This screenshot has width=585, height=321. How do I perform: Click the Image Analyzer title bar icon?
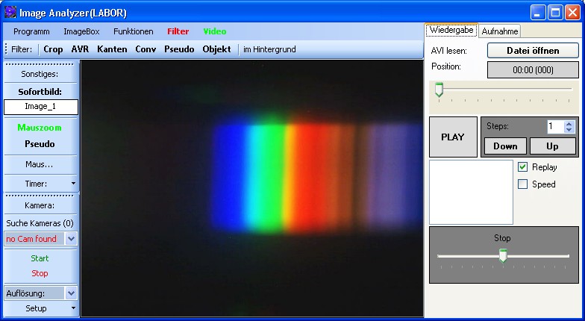tap(10, 11)
